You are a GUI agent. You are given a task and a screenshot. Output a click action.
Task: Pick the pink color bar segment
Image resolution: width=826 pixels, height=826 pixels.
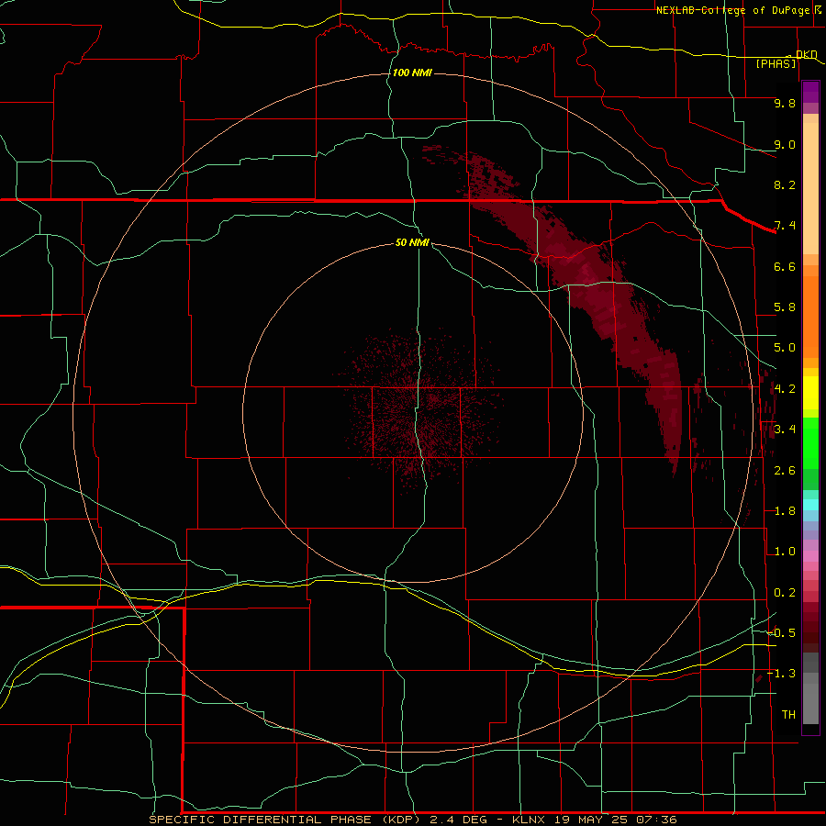[x=810, y=556]
